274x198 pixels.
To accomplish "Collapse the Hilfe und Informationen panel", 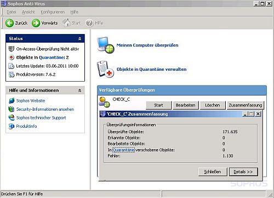I will (x=79, y=90).
